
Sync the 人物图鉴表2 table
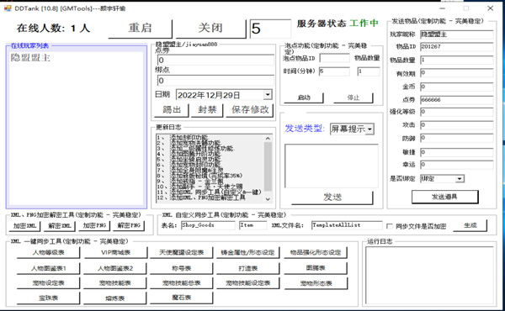coord(115,268)
